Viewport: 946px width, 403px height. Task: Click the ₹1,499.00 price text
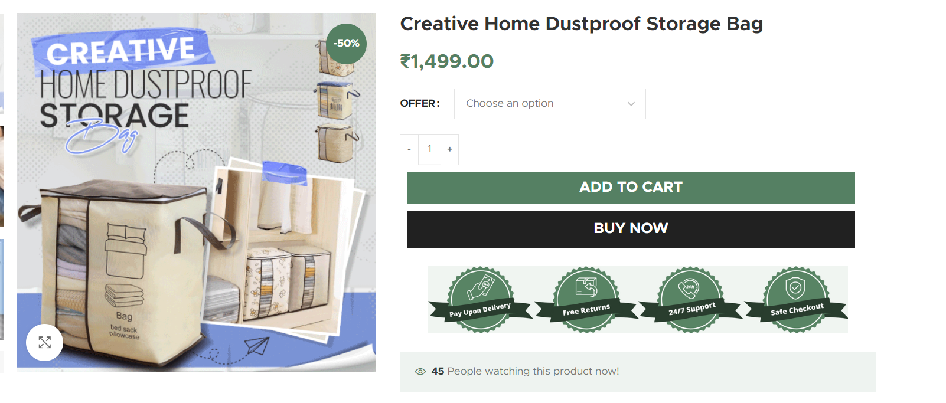pos(447,61)
